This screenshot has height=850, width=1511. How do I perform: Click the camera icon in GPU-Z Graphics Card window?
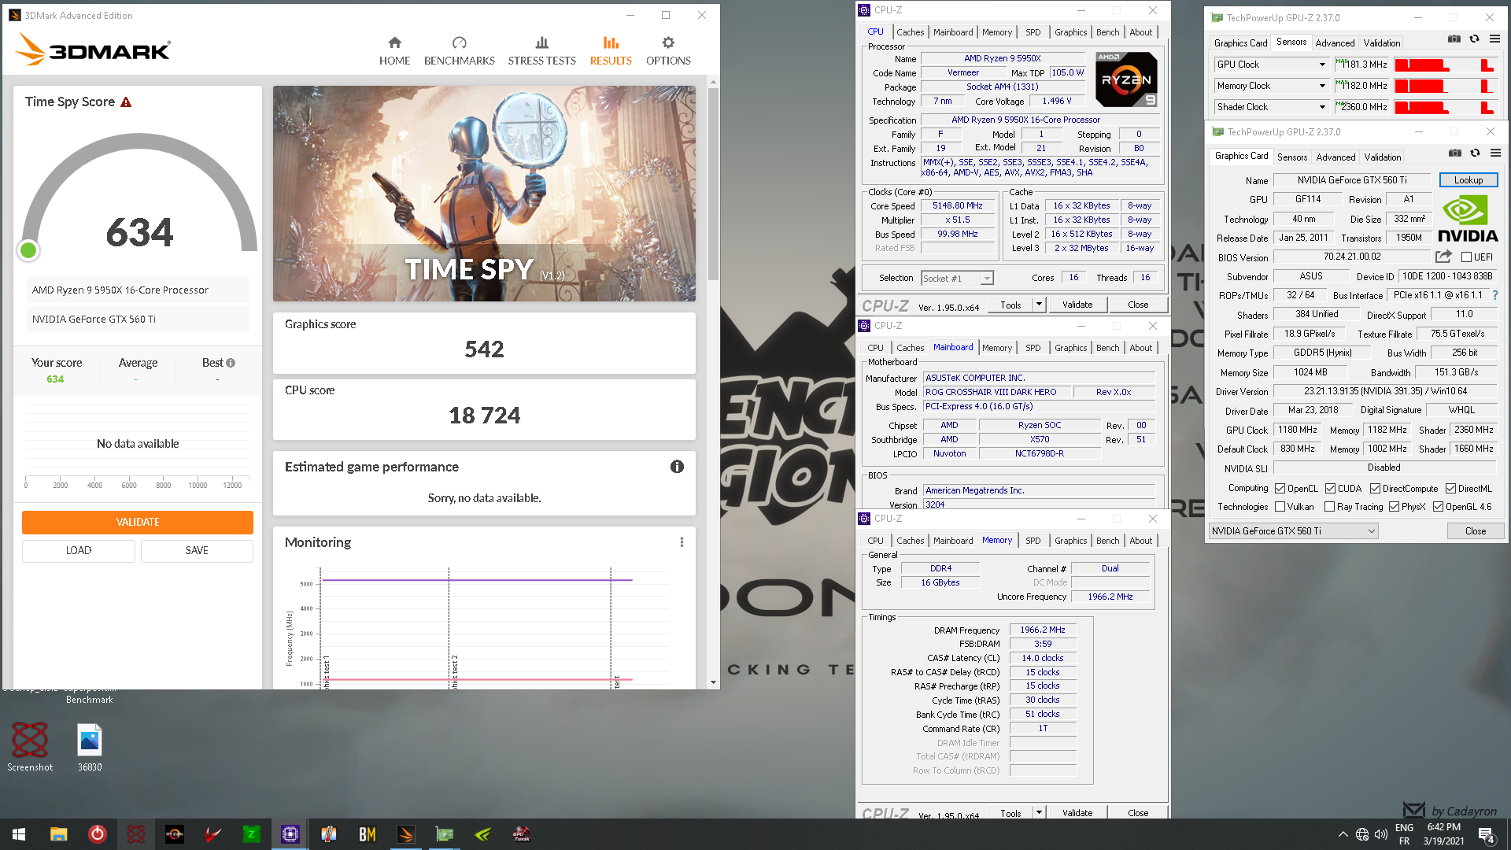(x=1455, y=153)
